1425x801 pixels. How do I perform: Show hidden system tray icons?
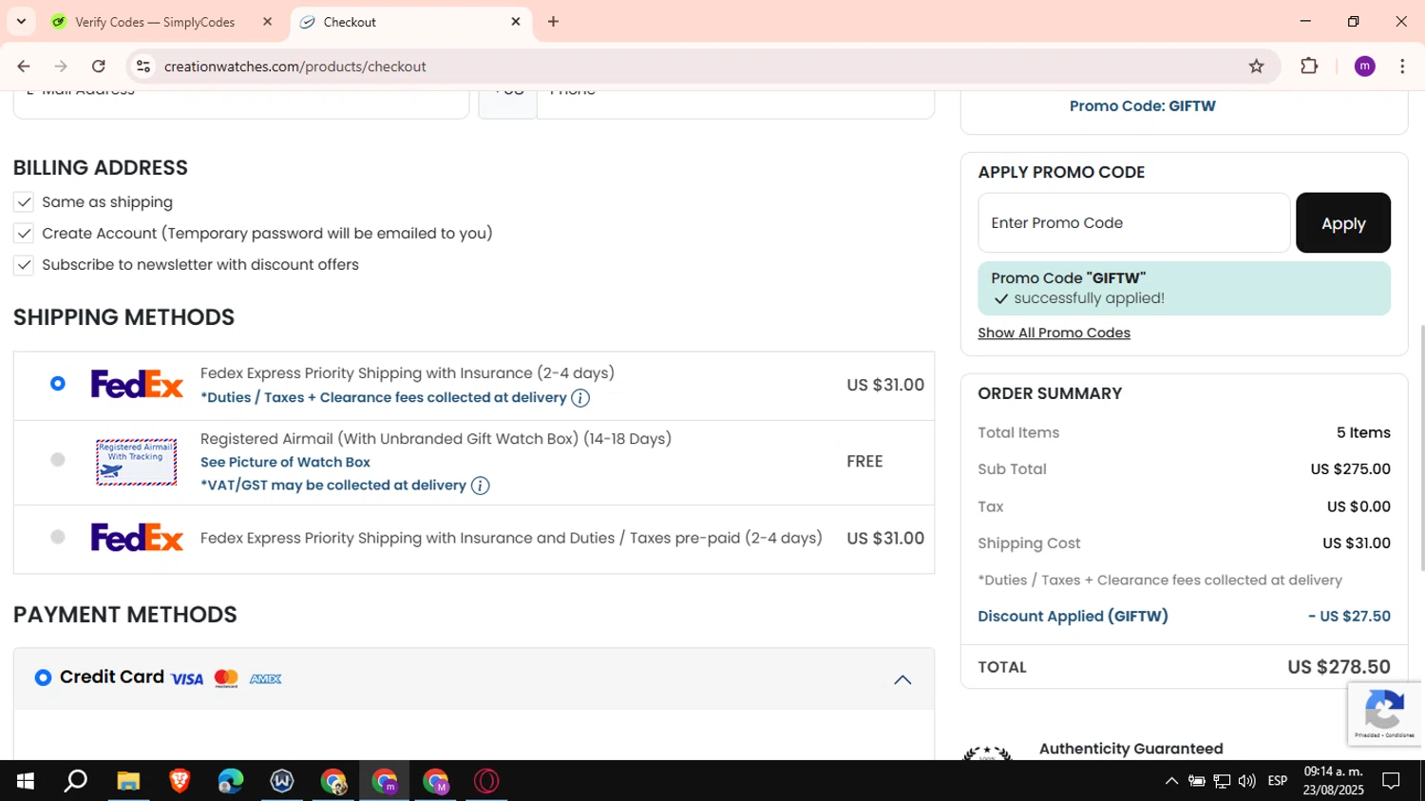pyautogui.click(x=1171, y=781)
